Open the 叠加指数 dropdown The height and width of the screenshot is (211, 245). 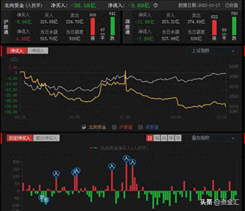point(212,138)
